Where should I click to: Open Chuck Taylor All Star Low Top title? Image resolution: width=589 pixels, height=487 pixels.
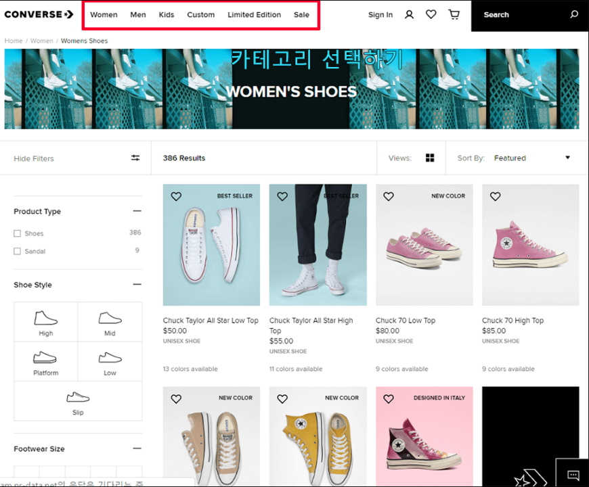[211, 321]
